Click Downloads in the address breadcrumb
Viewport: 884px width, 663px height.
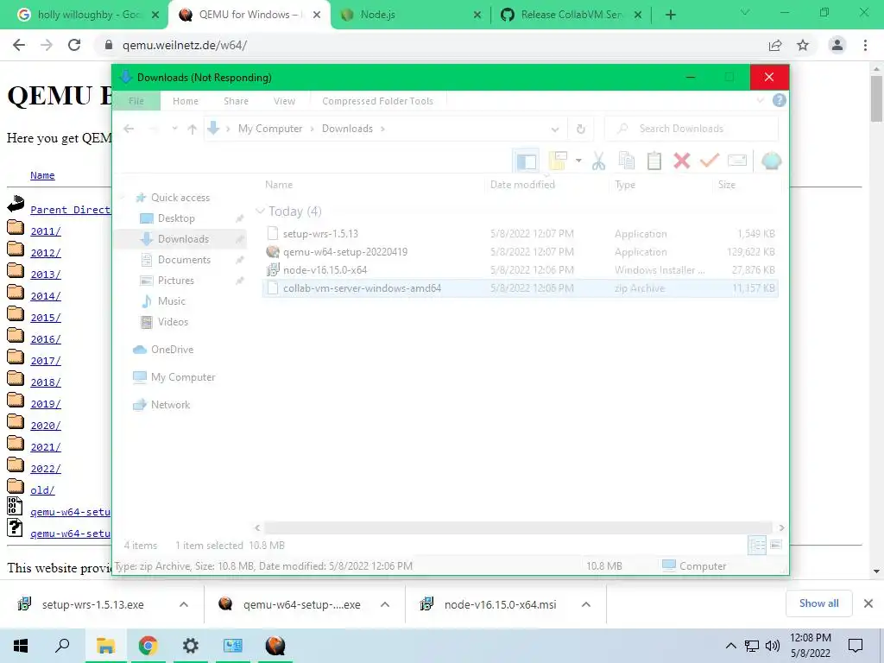347,129
